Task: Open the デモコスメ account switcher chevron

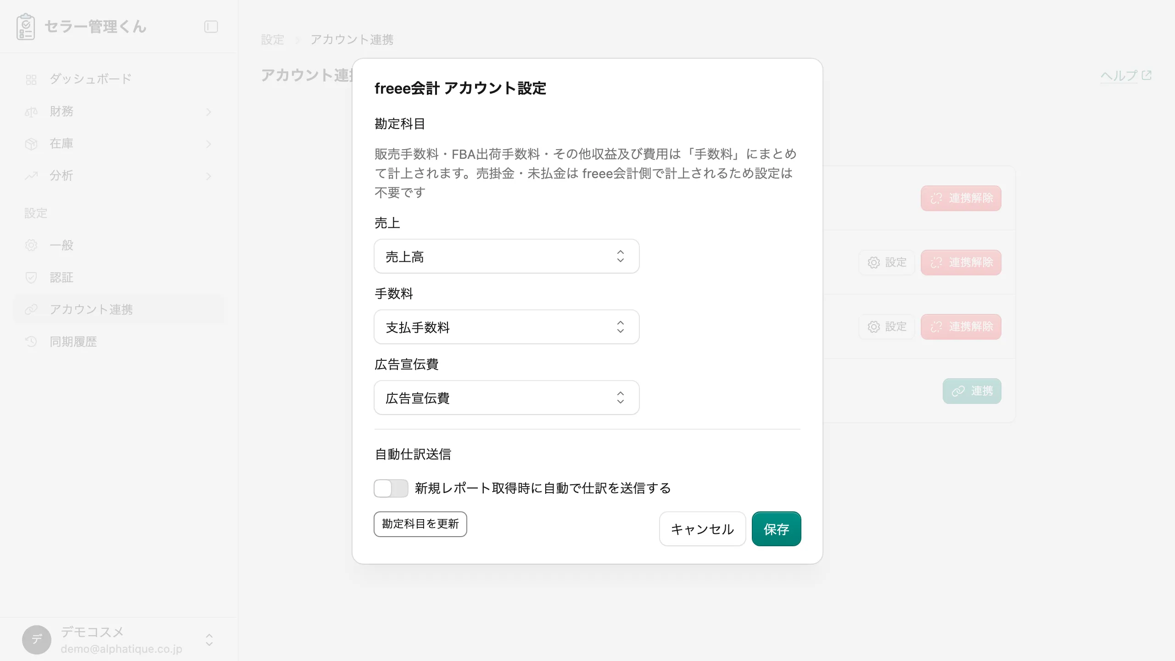Action: pos(209,640)
